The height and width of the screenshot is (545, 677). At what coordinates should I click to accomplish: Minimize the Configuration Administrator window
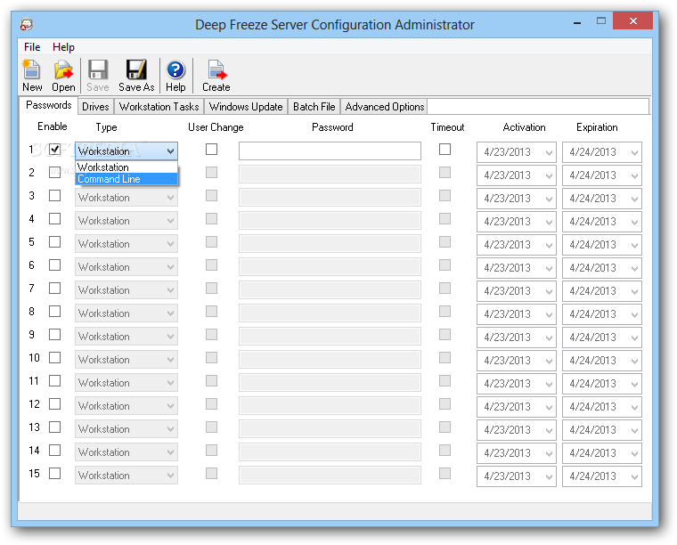tap(577, 22)
